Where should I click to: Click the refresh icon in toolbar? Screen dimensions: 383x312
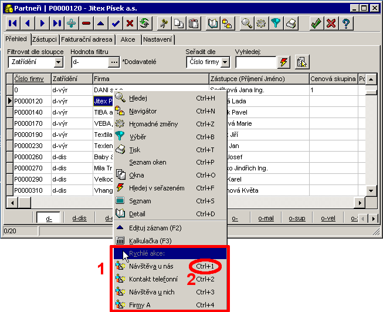(x=144, y=24)
